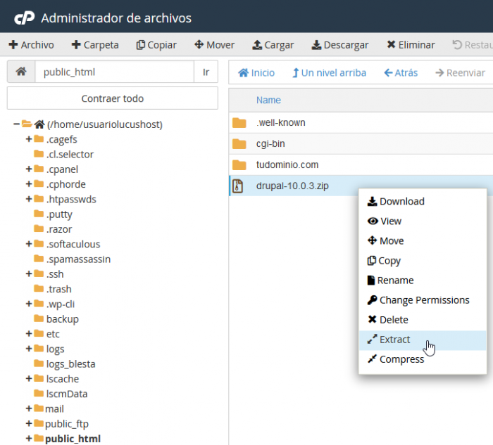Click the Mover toolbar button
Screen dimensions: 493x445
(x=214, y=45)
